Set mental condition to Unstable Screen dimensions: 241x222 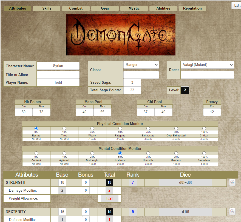tap(148, 153)
